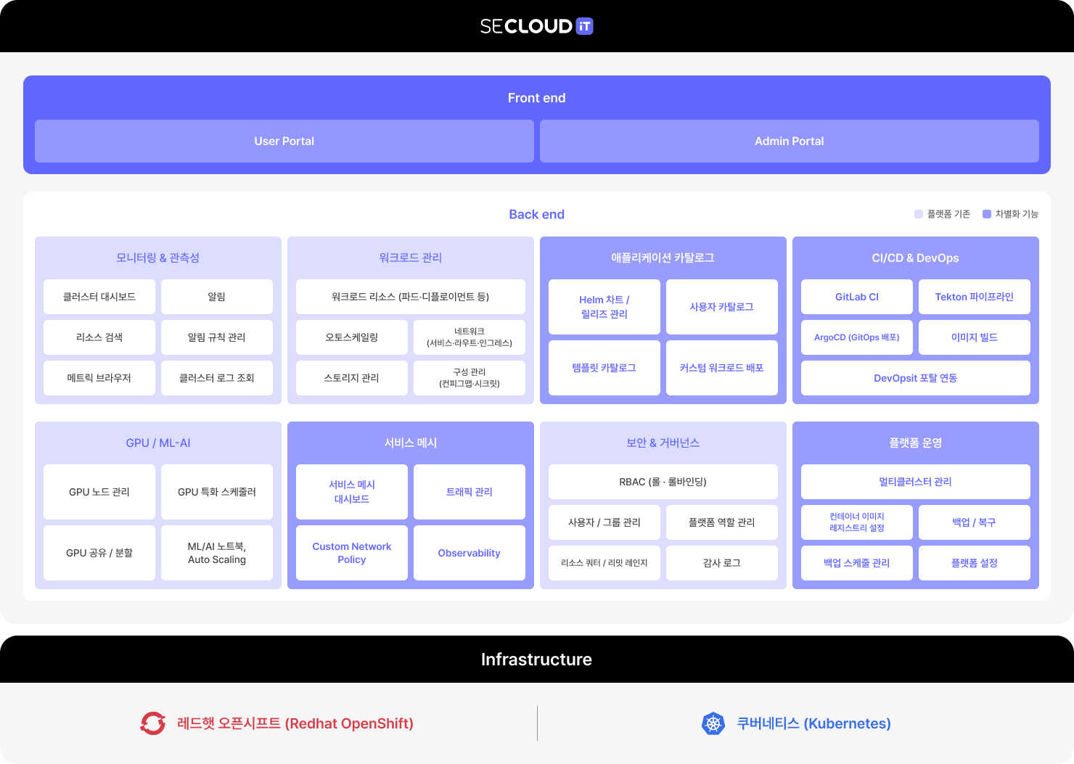Select the 오토스케일링 card
The image size is (1074, 764).
coord(352,337)
